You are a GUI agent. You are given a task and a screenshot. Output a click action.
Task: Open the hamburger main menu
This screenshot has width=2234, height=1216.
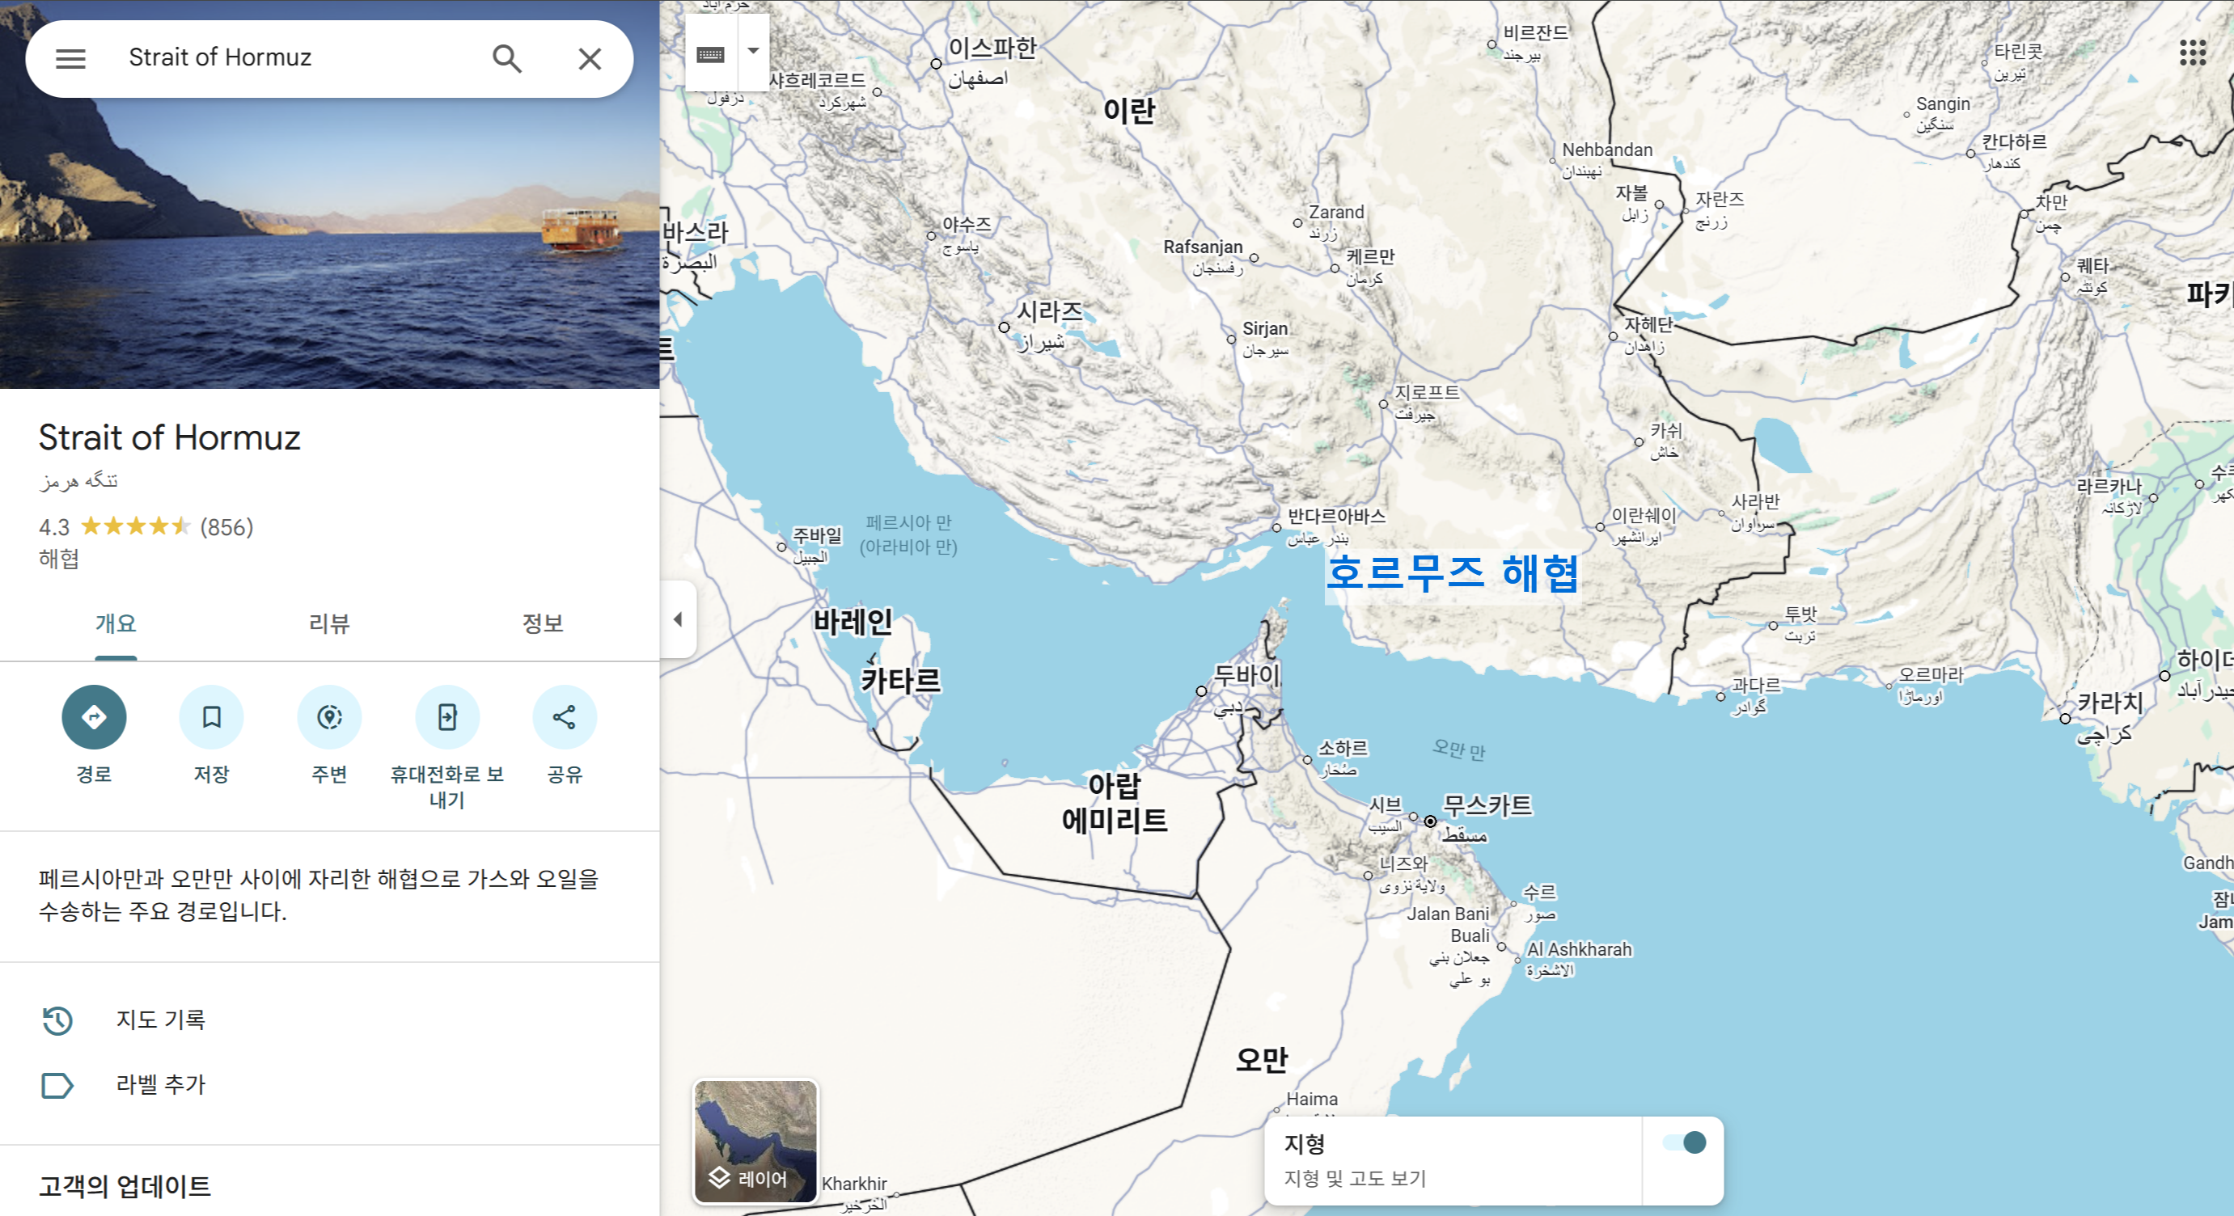pos(70,58)
